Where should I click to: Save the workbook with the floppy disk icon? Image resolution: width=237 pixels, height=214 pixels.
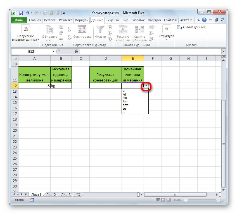[x=21, y=13]
